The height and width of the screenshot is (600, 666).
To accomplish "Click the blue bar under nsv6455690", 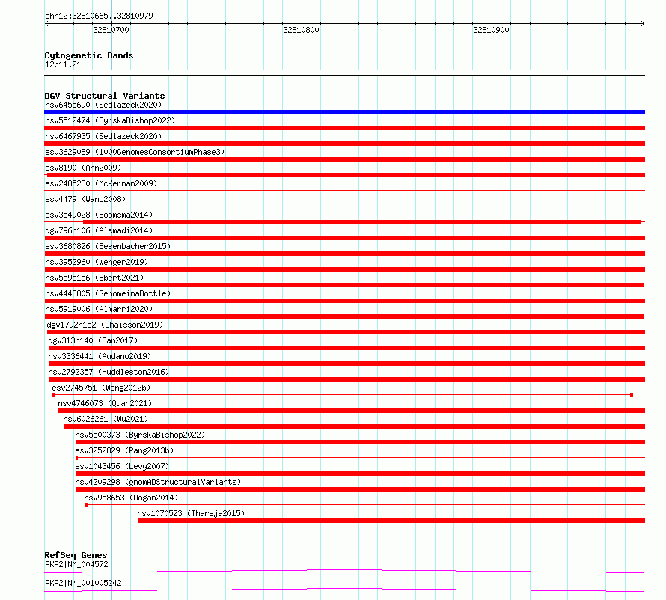I will [x=344, y=112].
